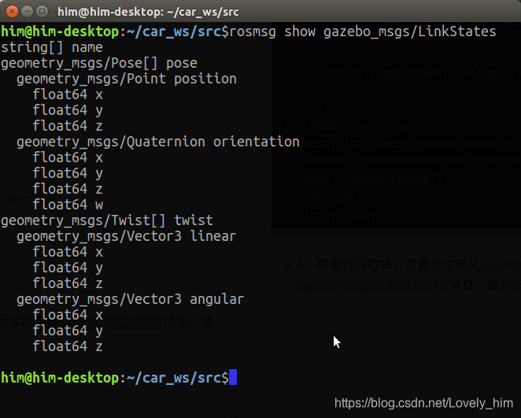The width and height of the screenshot is (521, 418).
Task: Click 'float64 x' under Vector3 linear
Action: [68, 252]
